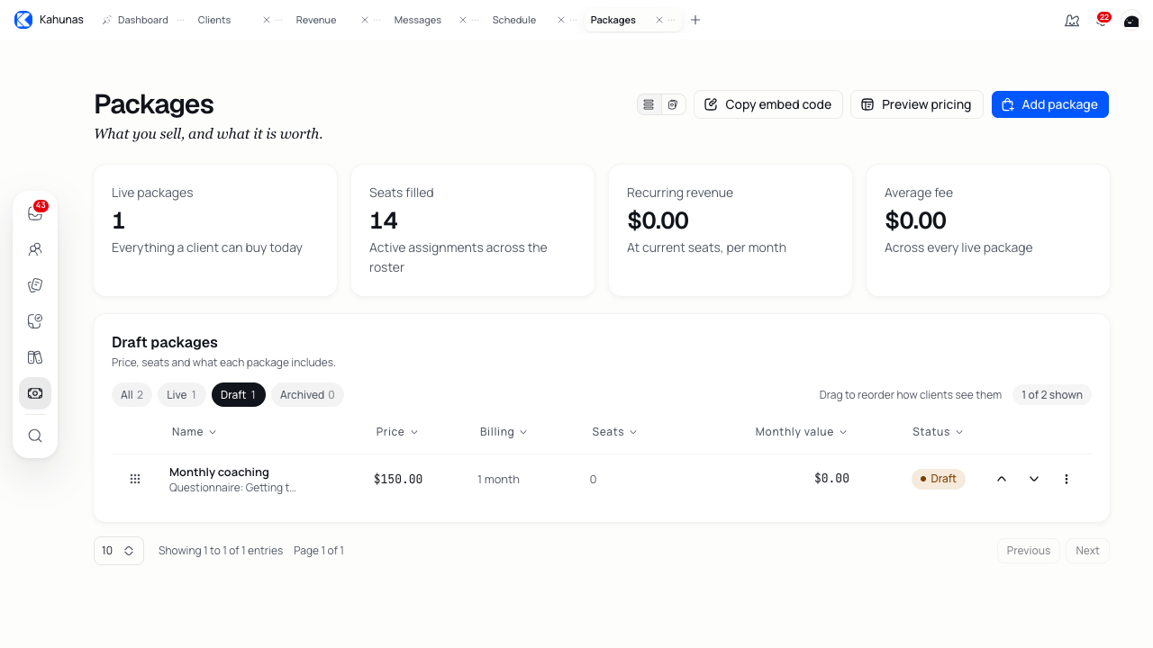The width and height of the screenshot is (1153, 648).
Task: Open the search magnifier in sidebar
Action: point(35,436)
